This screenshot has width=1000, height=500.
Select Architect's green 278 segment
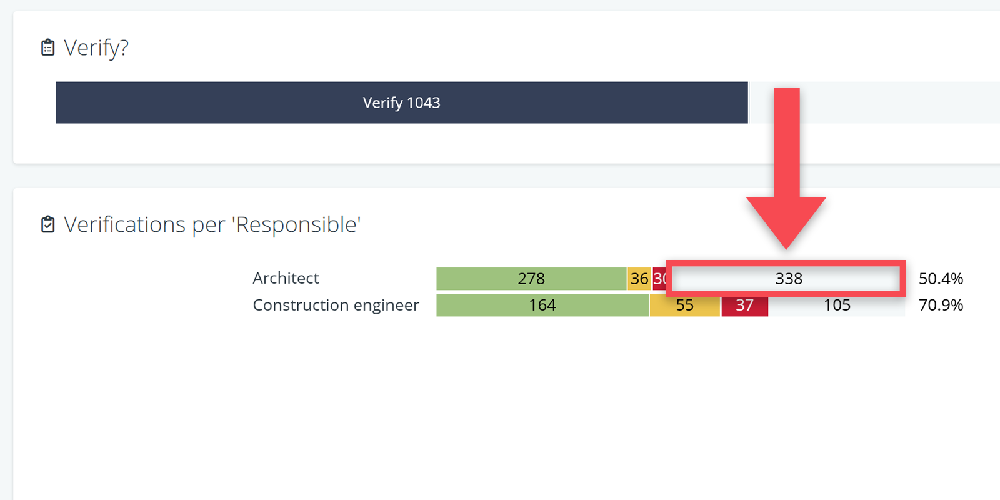531,279
